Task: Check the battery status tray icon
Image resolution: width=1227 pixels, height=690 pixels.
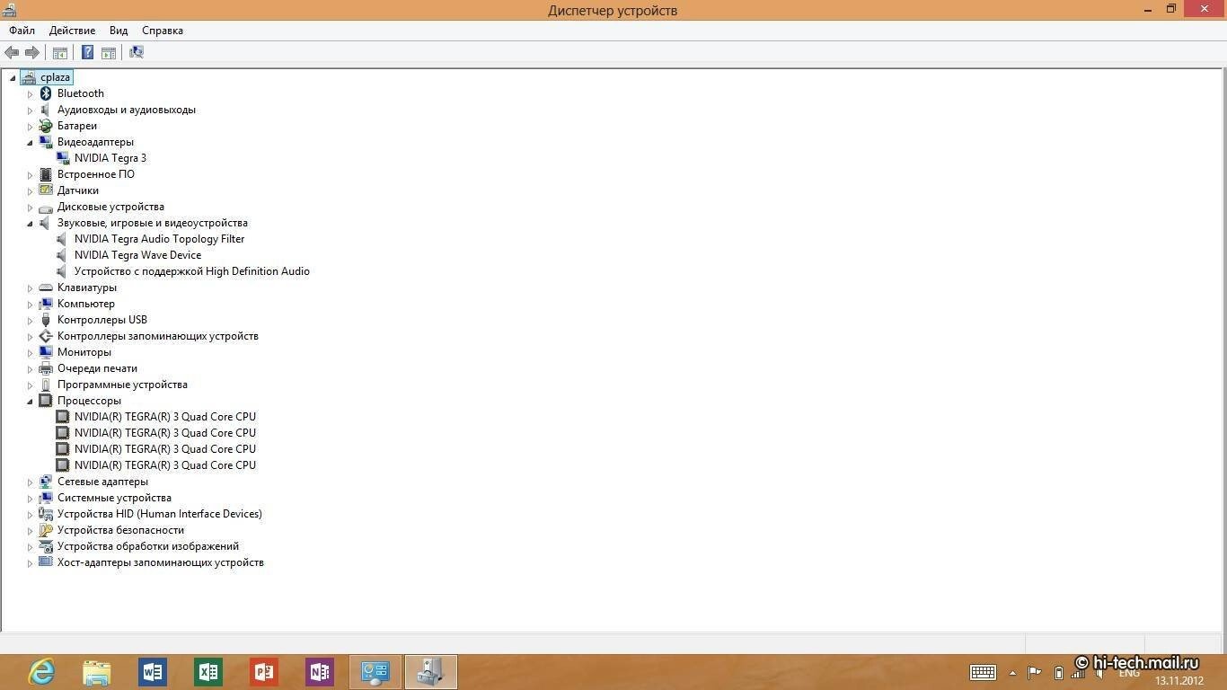Action: pos(1058,672)
